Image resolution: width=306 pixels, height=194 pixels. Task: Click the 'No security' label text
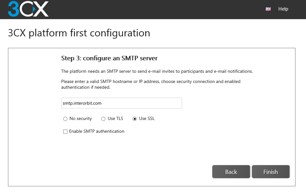pyautogui.click(x=80, y=119)
